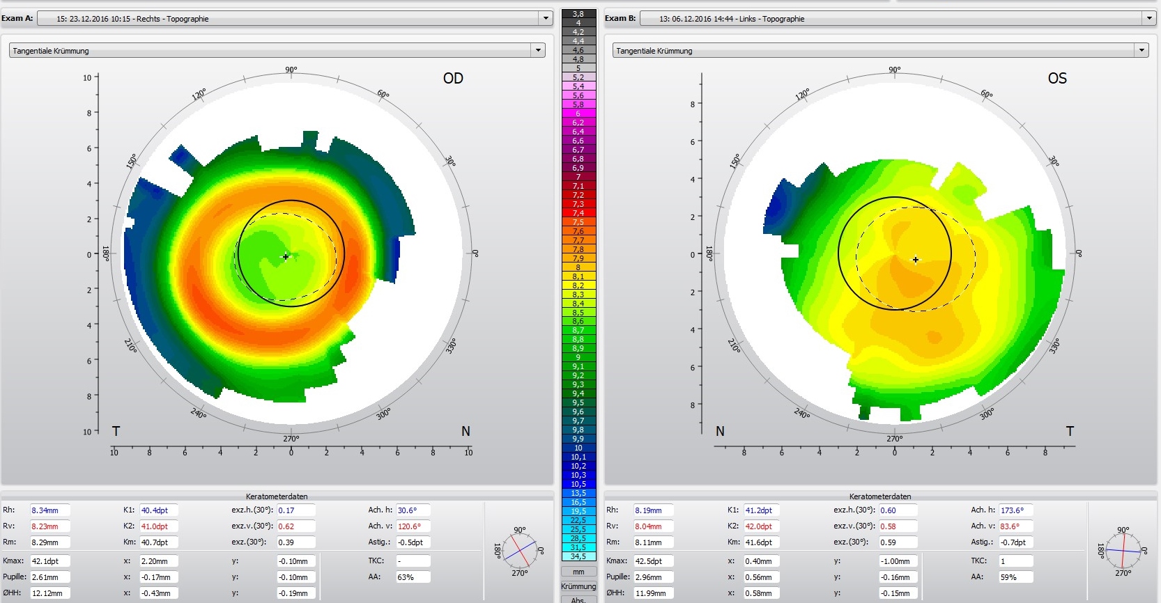Click the K2 field showing 42.0dpt
Screen dimensions: 1161x603
point(762,526)
